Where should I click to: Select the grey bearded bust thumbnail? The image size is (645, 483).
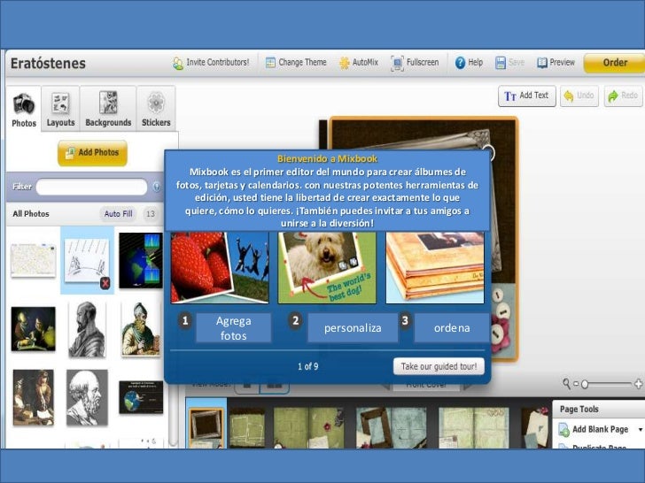click(87, 397)
